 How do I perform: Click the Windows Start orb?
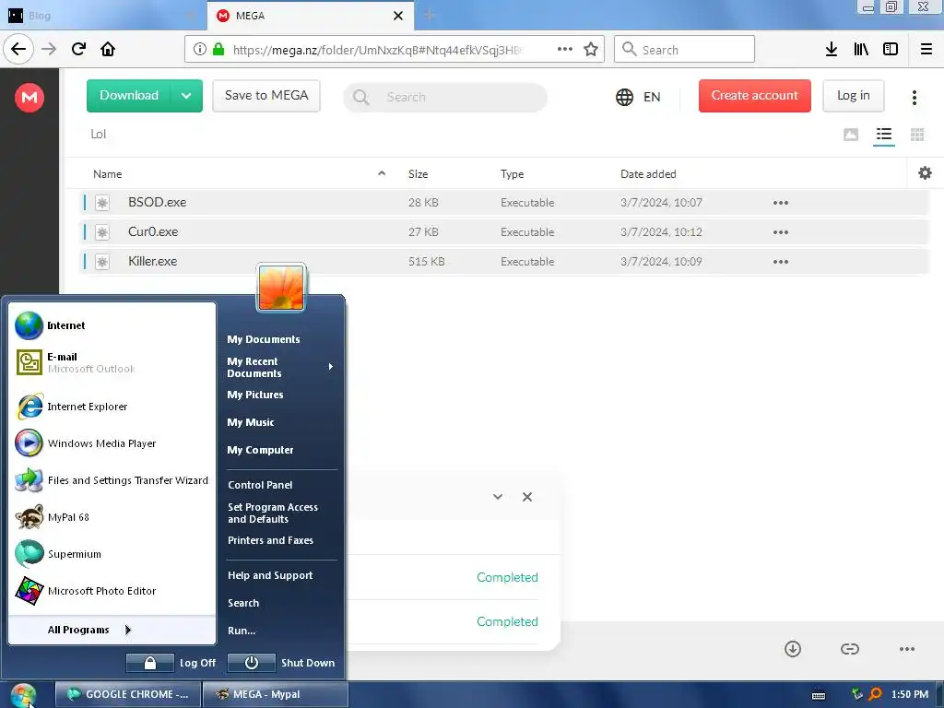[x=23, y=695]
